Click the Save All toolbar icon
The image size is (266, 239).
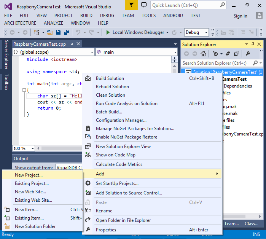click(x=67, y=32)
